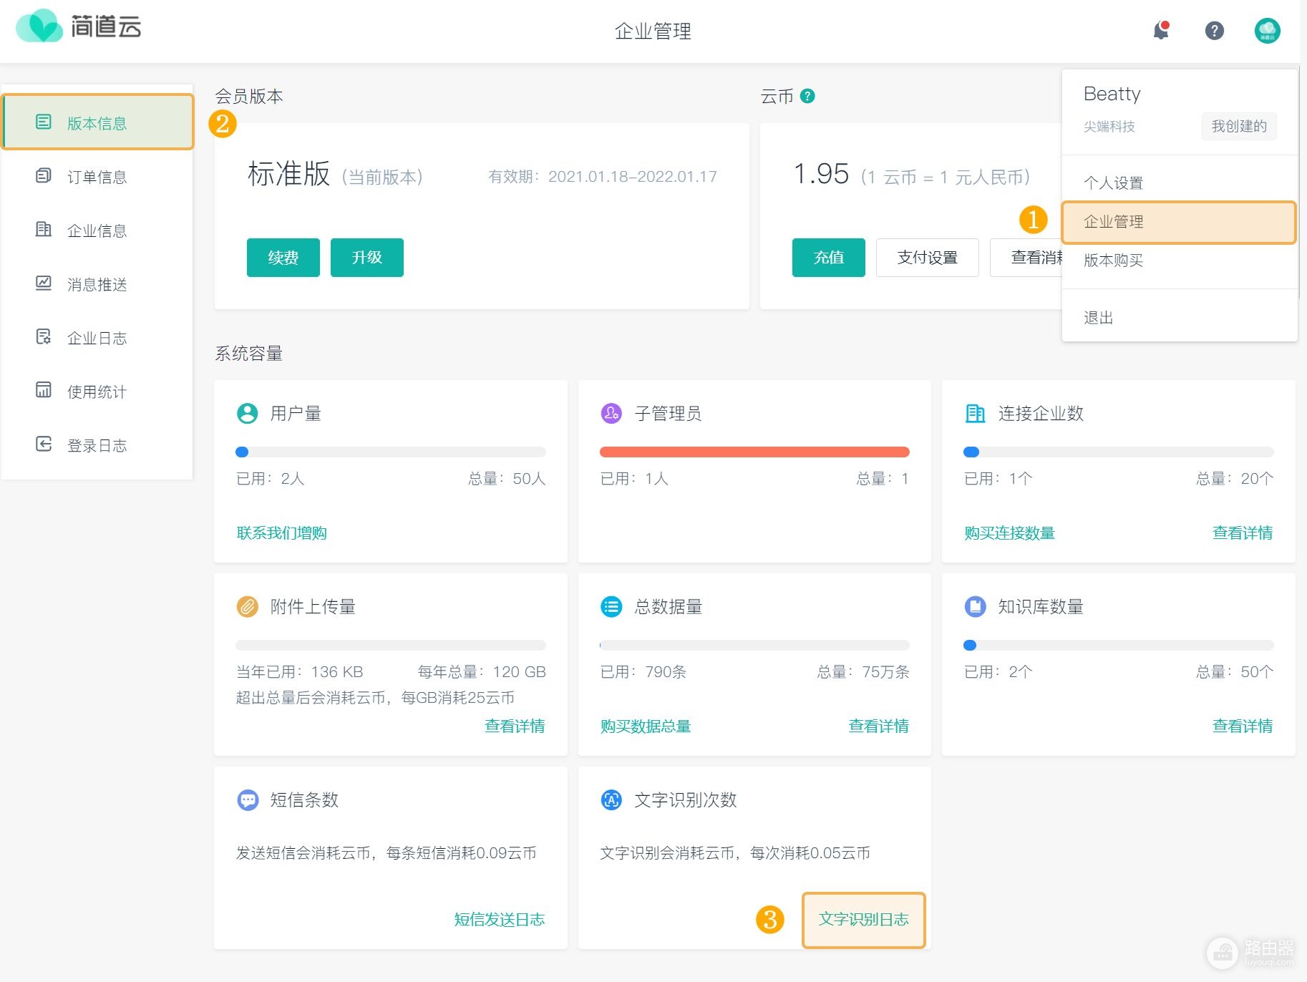View details of 连接企业数
The image size is (1307, 982).
pos(1243,533)
